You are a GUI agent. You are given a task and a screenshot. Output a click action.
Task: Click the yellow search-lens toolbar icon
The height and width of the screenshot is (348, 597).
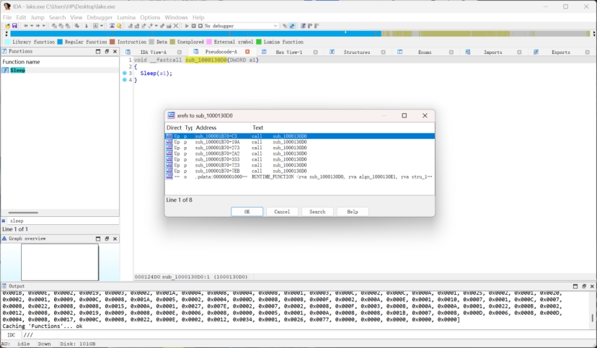[x=119, y=26]
